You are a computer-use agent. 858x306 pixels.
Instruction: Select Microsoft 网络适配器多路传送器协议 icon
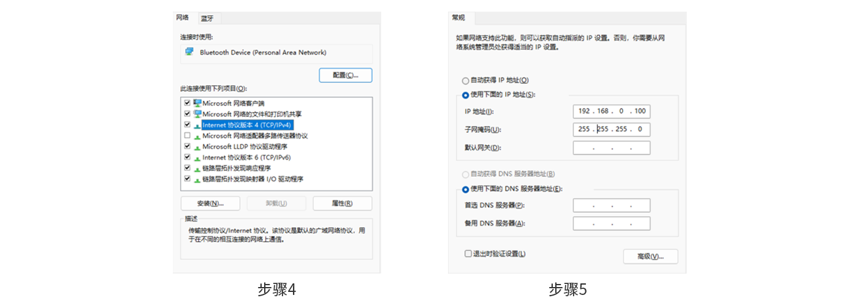[197, 136]
